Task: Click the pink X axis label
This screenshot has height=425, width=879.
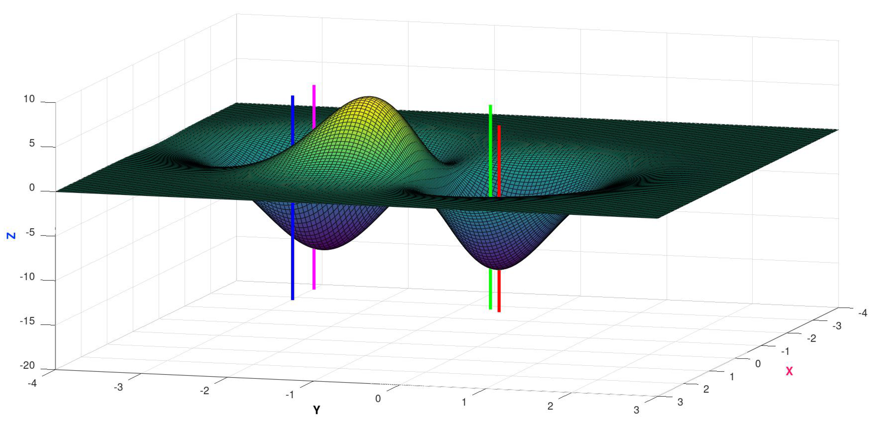Action: click(x=789, y=371)
